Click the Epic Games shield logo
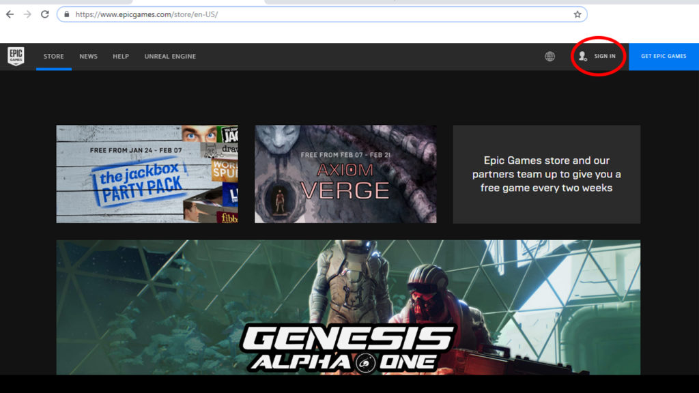Image resolution: width=699 pixels, height=393 pixels. 16,56
